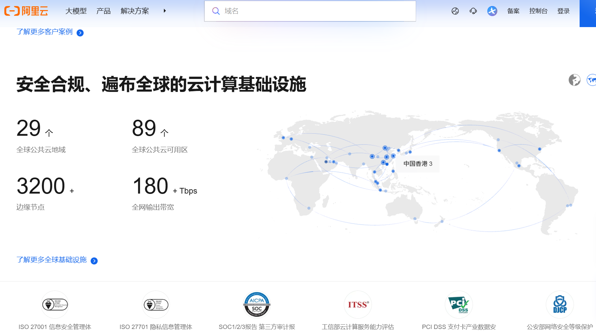Expand the 解决方案 submenu arrow
This screenshot has width=596, height=333.
click(x=165, y=10)
